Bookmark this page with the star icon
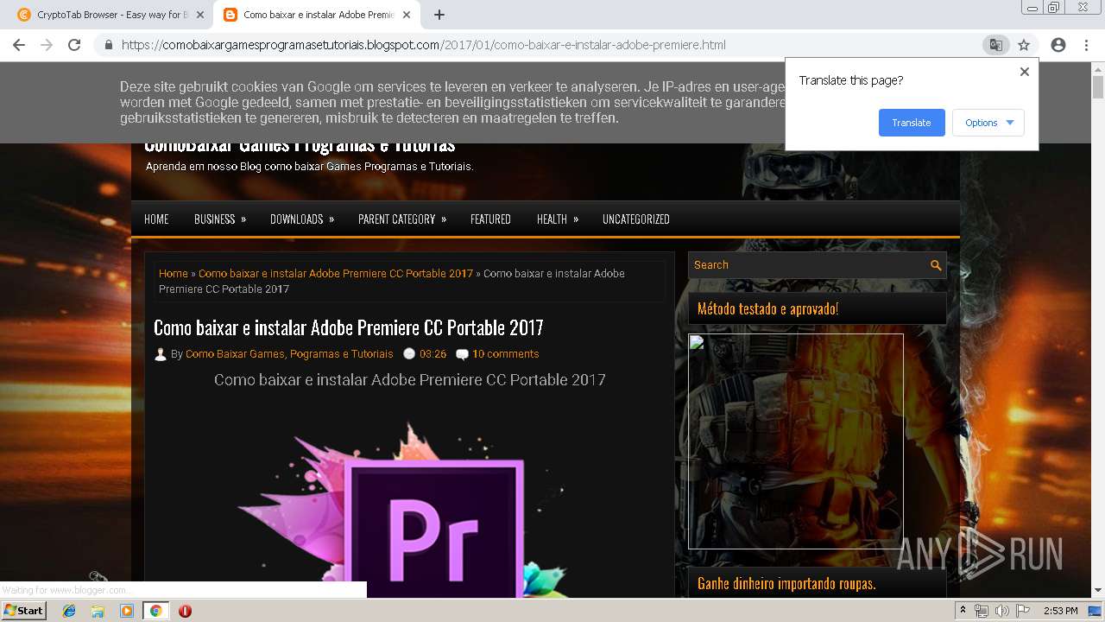Image resolution: width=1105 pixels, height=622 pixels. pos(1024,45)
